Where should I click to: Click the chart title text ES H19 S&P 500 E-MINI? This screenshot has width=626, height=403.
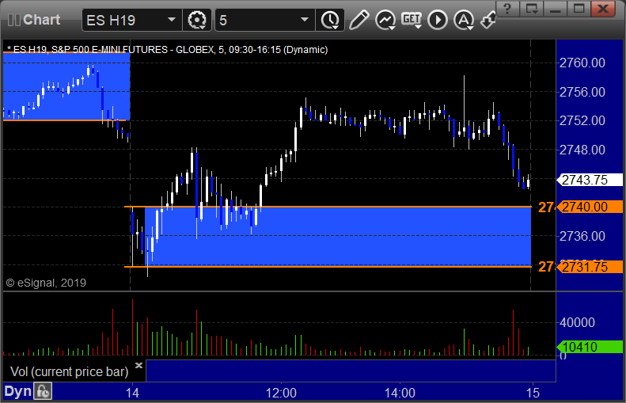click(x=167, y=50)
